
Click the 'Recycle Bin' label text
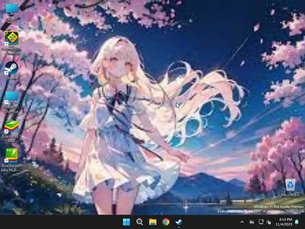point(290,195)
